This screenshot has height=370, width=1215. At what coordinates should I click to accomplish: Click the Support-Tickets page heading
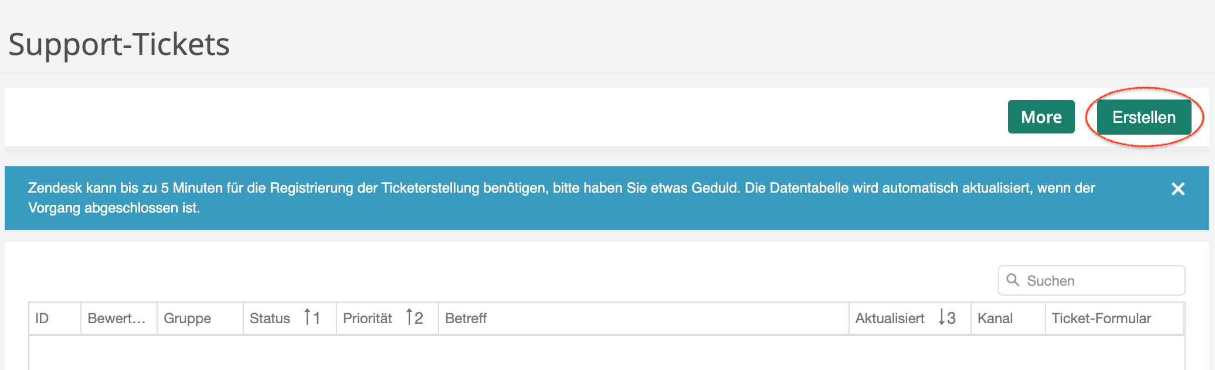point(119,44)
